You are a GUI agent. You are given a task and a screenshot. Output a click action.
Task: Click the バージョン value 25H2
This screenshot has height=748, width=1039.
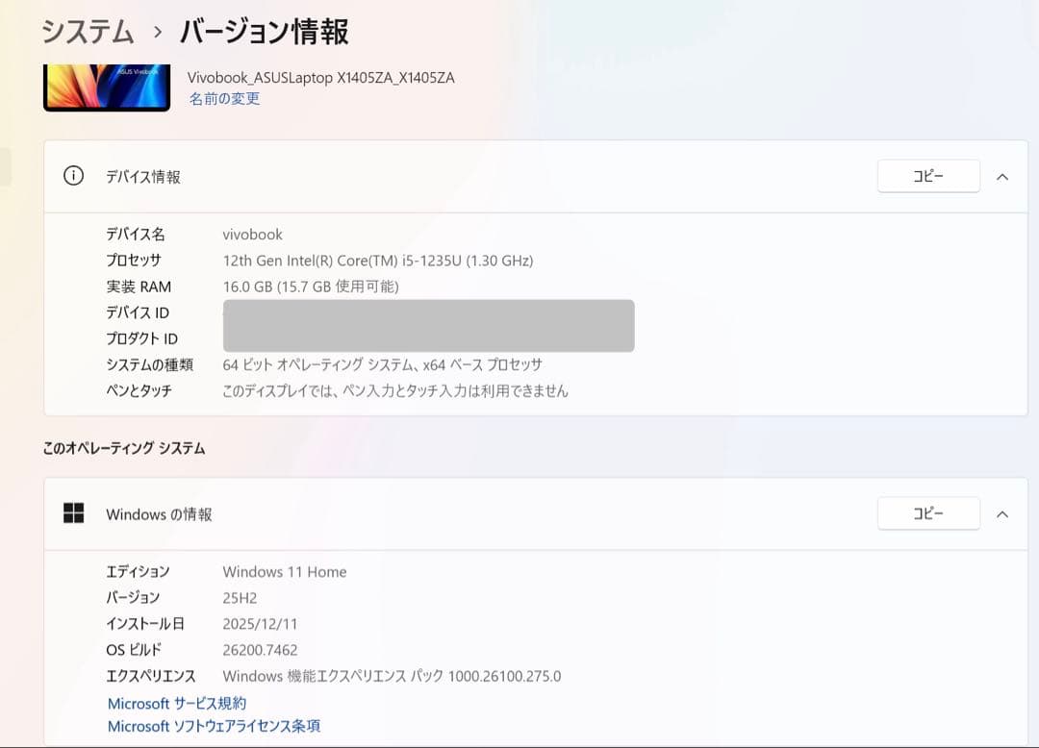[x=241, y=597]
